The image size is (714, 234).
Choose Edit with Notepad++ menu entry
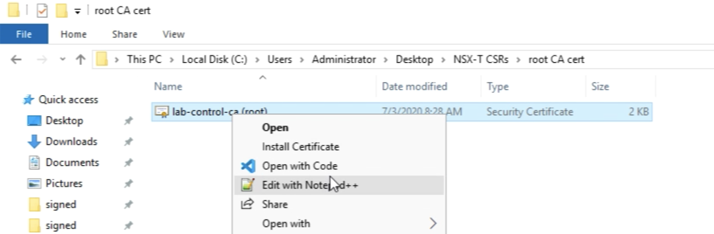coord(310,185)
